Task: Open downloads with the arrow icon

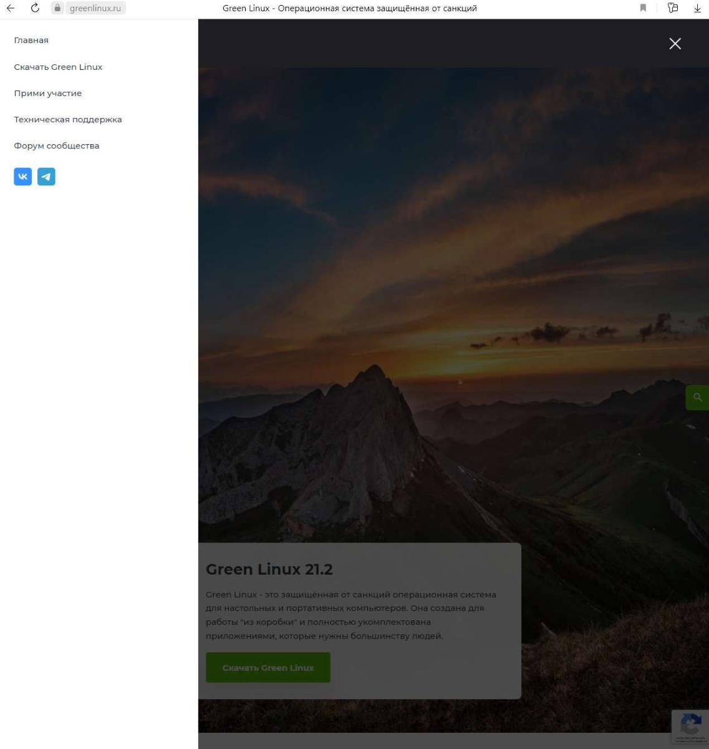Action: [x=697, y=8]
